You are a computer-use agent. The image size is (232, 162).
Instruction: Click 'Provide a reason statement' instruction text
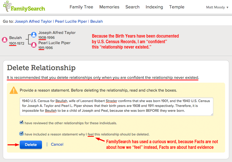[x=98, y=90]
